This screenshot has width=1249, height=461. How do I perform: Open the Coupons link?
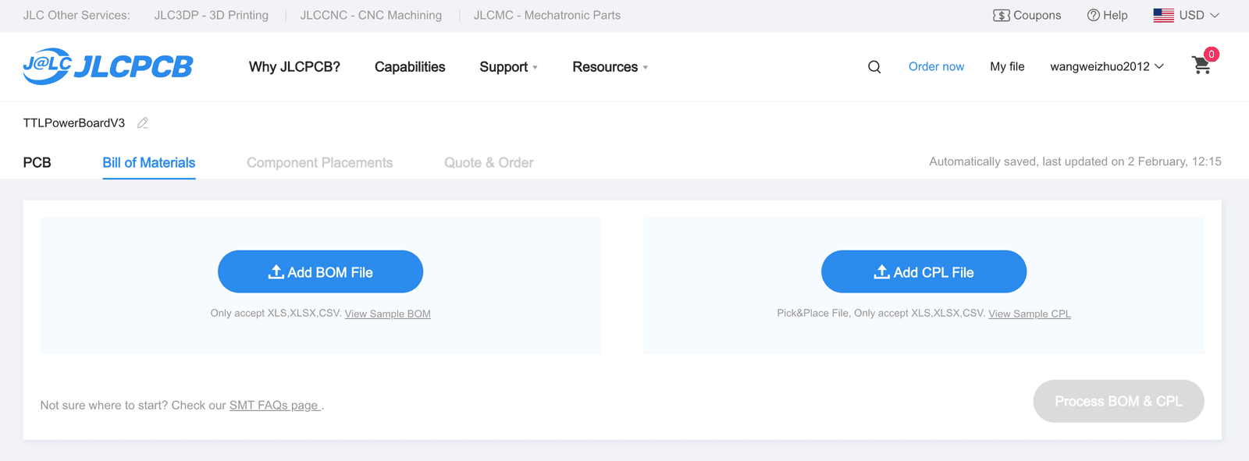1027,15
